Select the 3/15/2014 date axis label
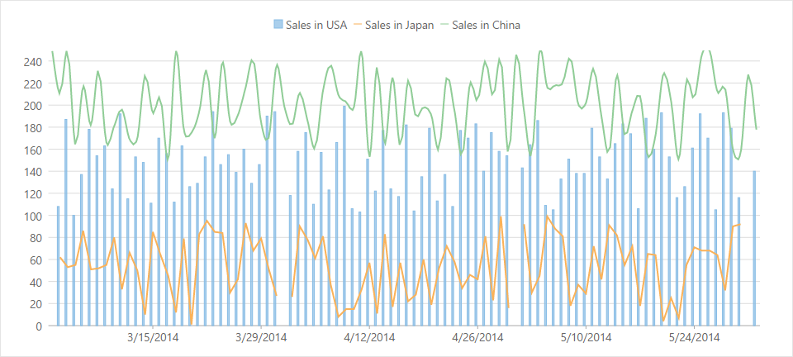This screenshot has width=793, height=357. tap(152, 337)
